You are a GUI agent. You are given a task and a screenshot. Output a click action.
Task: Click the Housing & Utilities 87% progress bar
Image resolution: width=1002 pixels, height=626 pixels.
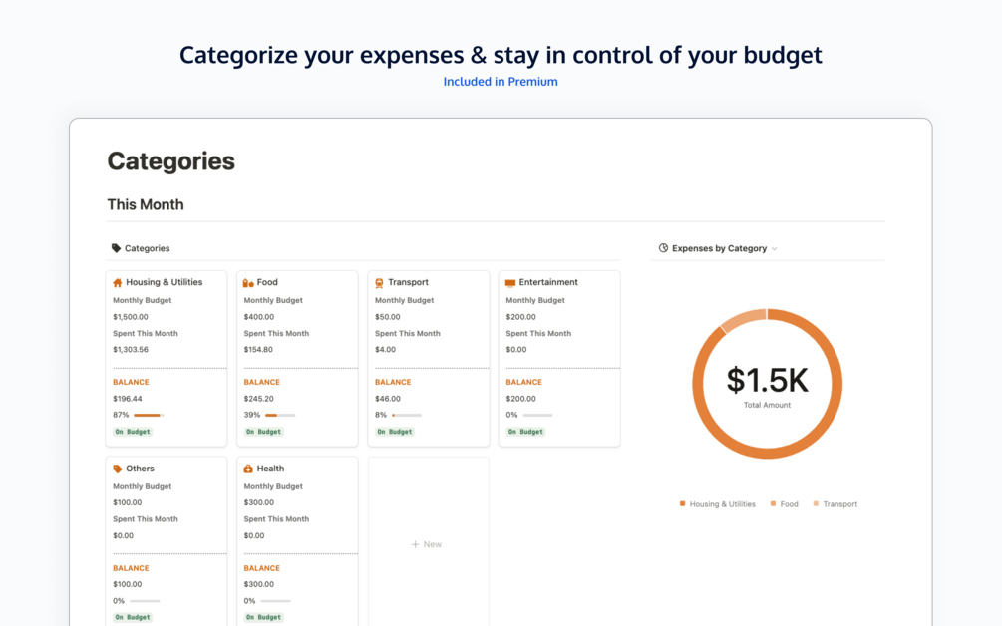click(148, 415)
